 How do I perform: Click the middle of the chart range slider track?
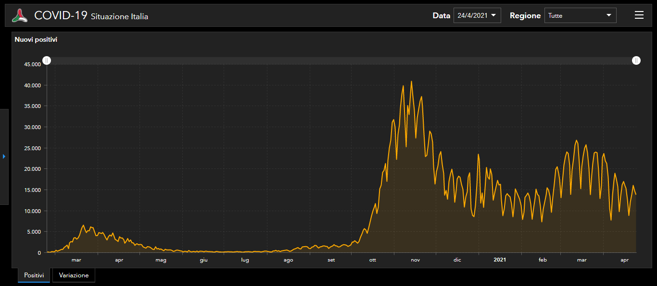[341, 60]
